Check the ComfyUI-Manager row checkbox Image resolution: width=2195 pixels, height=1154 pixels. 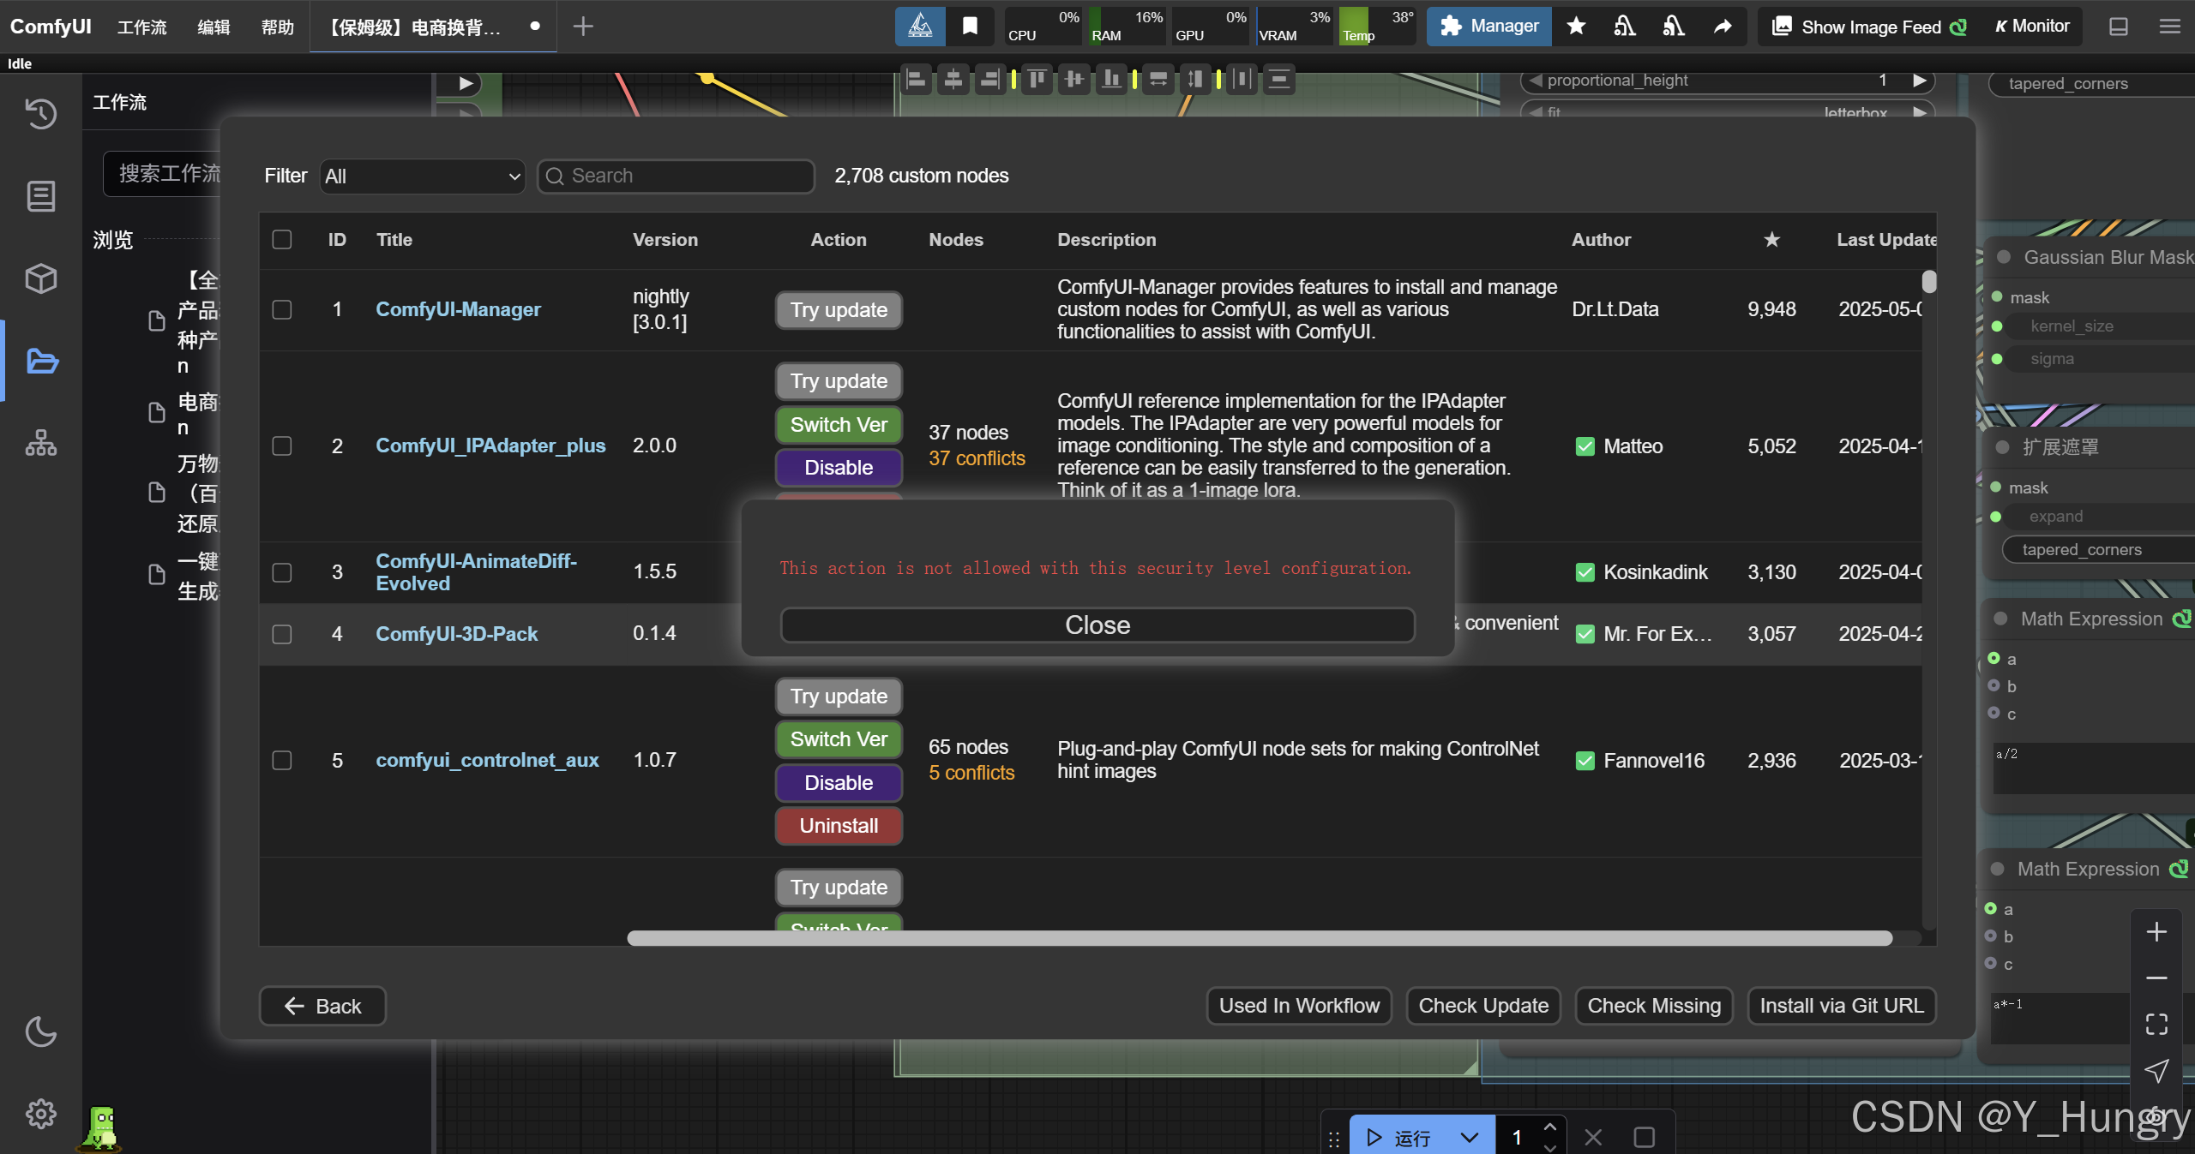(x=282, y=309)
